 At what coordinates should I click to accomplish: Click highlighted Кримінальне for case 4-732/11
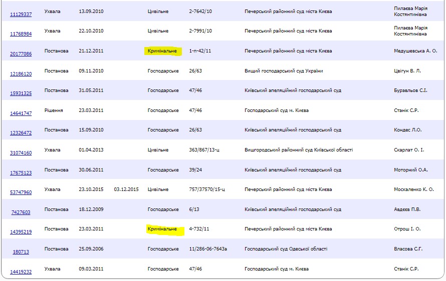click(162, 229)
